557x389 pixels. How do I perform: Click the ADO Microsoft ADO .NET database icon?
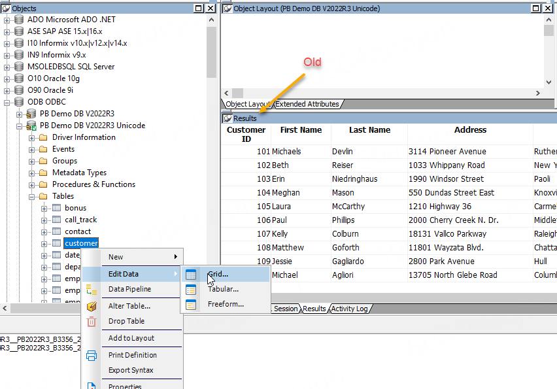19,20
